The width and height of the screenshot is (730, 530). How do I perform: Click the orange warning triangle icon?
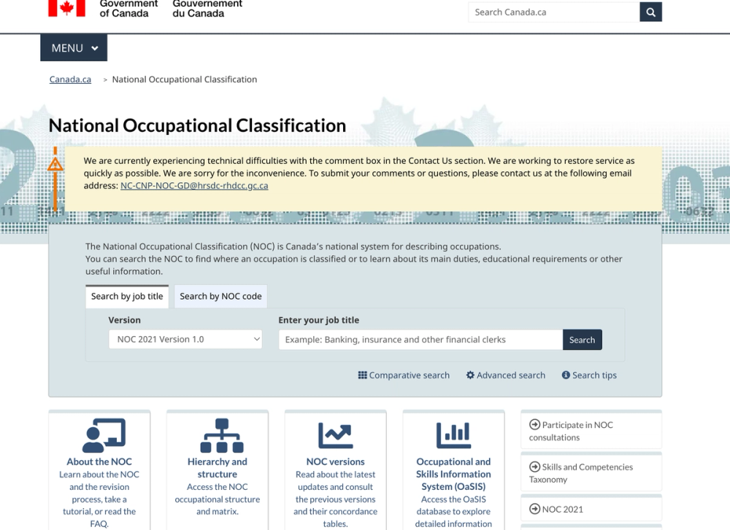point(55,164)
